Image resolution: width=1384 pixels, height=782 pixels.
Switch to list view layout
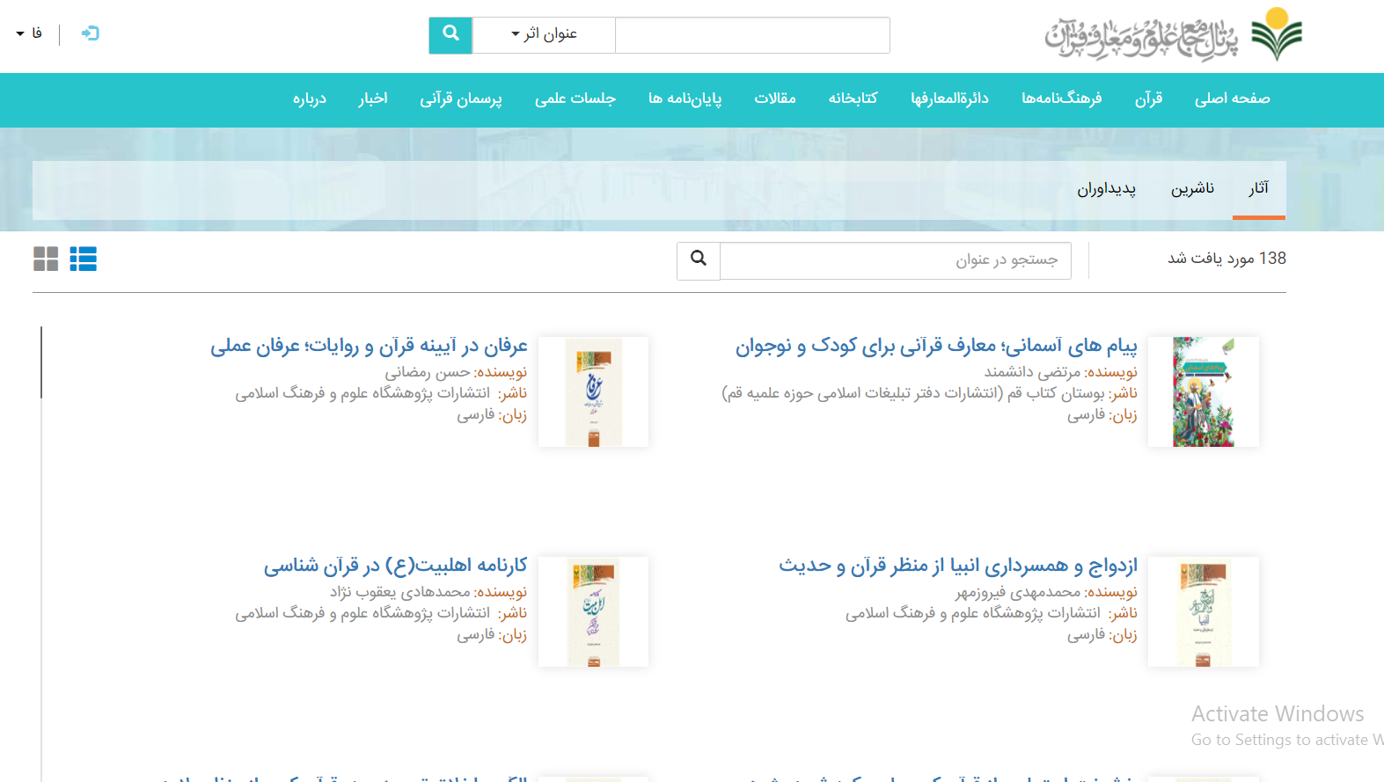tap(84, 259)
